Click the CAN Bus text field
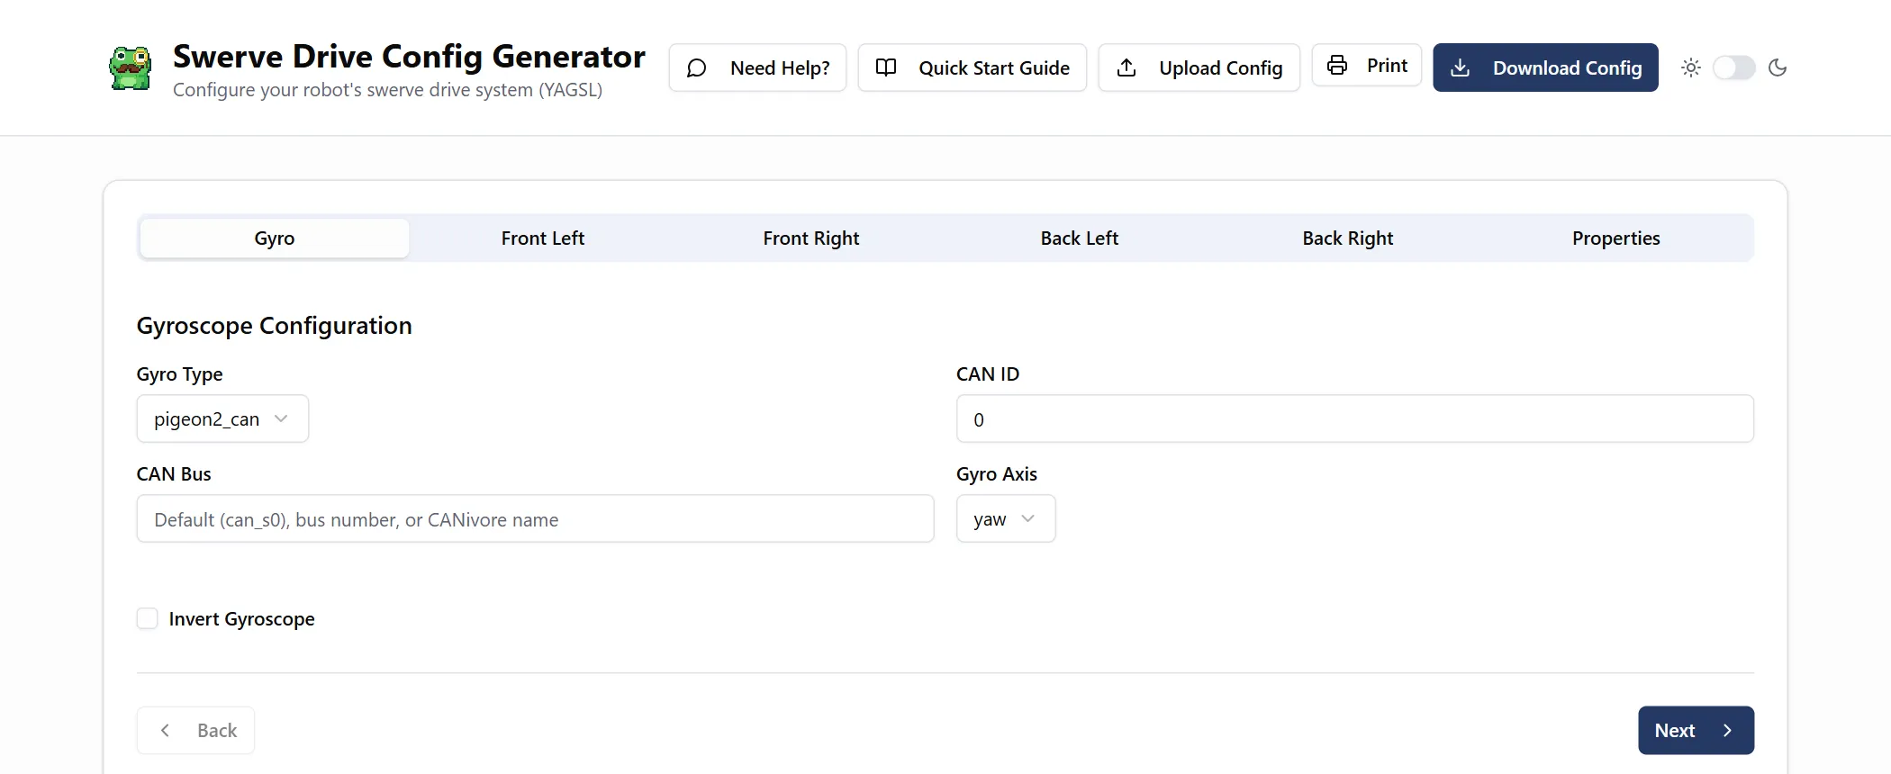Image resolution: width=1891 pixels, height=774 pixels. [535, 518]
